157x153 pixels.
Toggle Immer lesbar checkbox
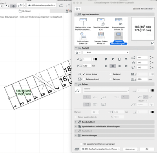point(84,74)
